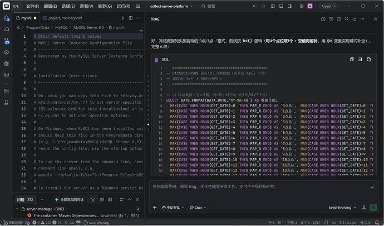
Task: Split the editor with split icon
Action: [x=131, y=18]
